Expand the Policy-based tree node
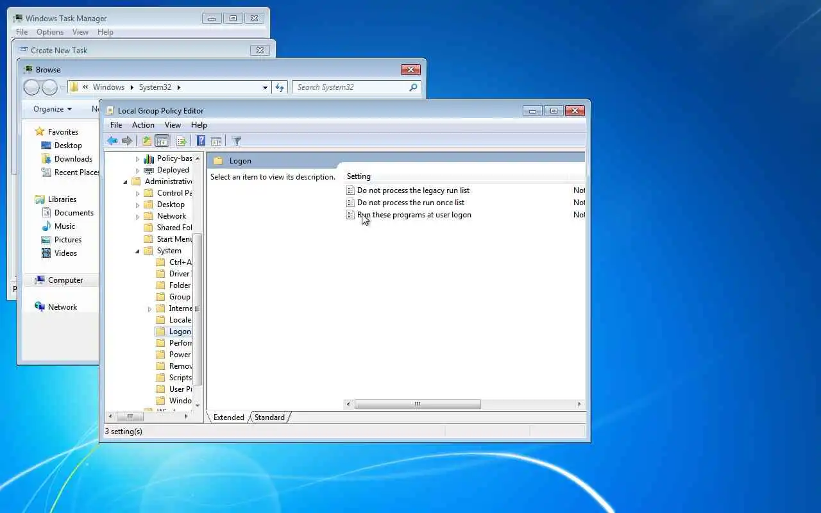Image resolution: width=821 pixels, height=513 pixels. coord(137,158)
